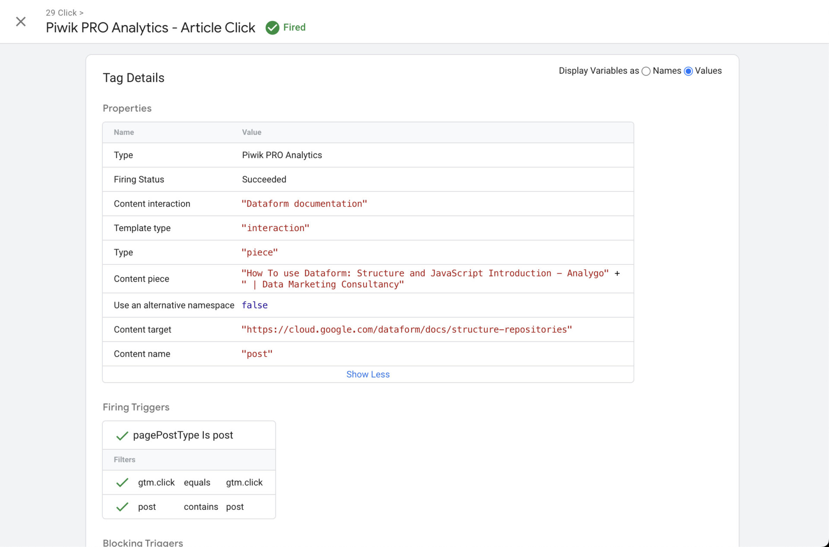829x547 pixels.
Task: Click the Use alternative namespace false value
Action: pos(254,305)
